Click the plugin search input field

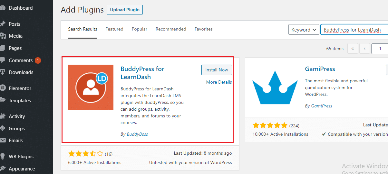354,30
